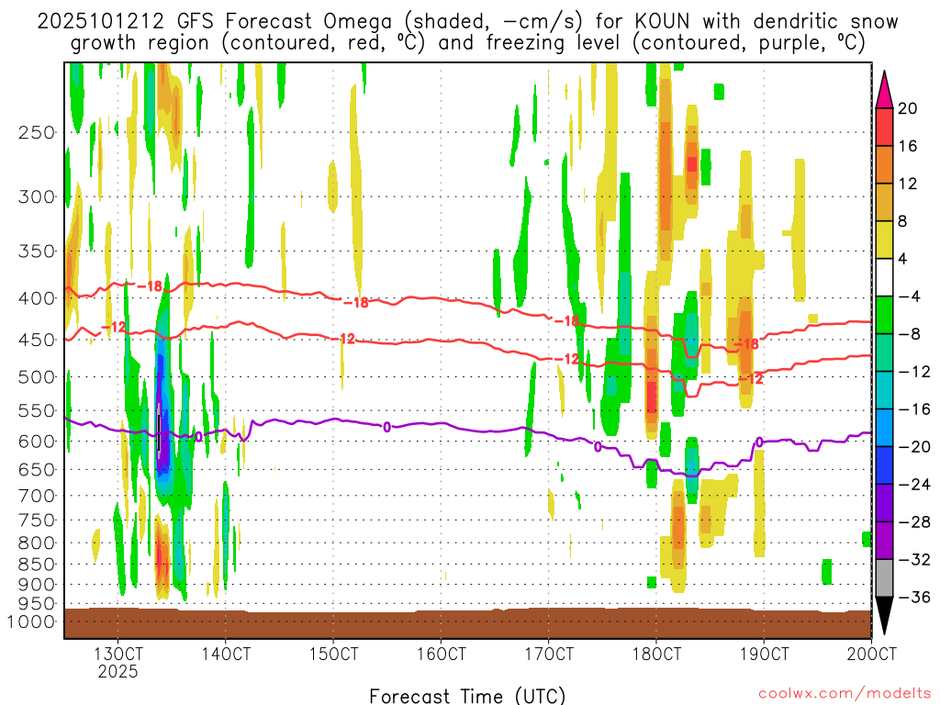940x705 pixels.
Task: Click the colorbar value label 20
Action: 908,108
